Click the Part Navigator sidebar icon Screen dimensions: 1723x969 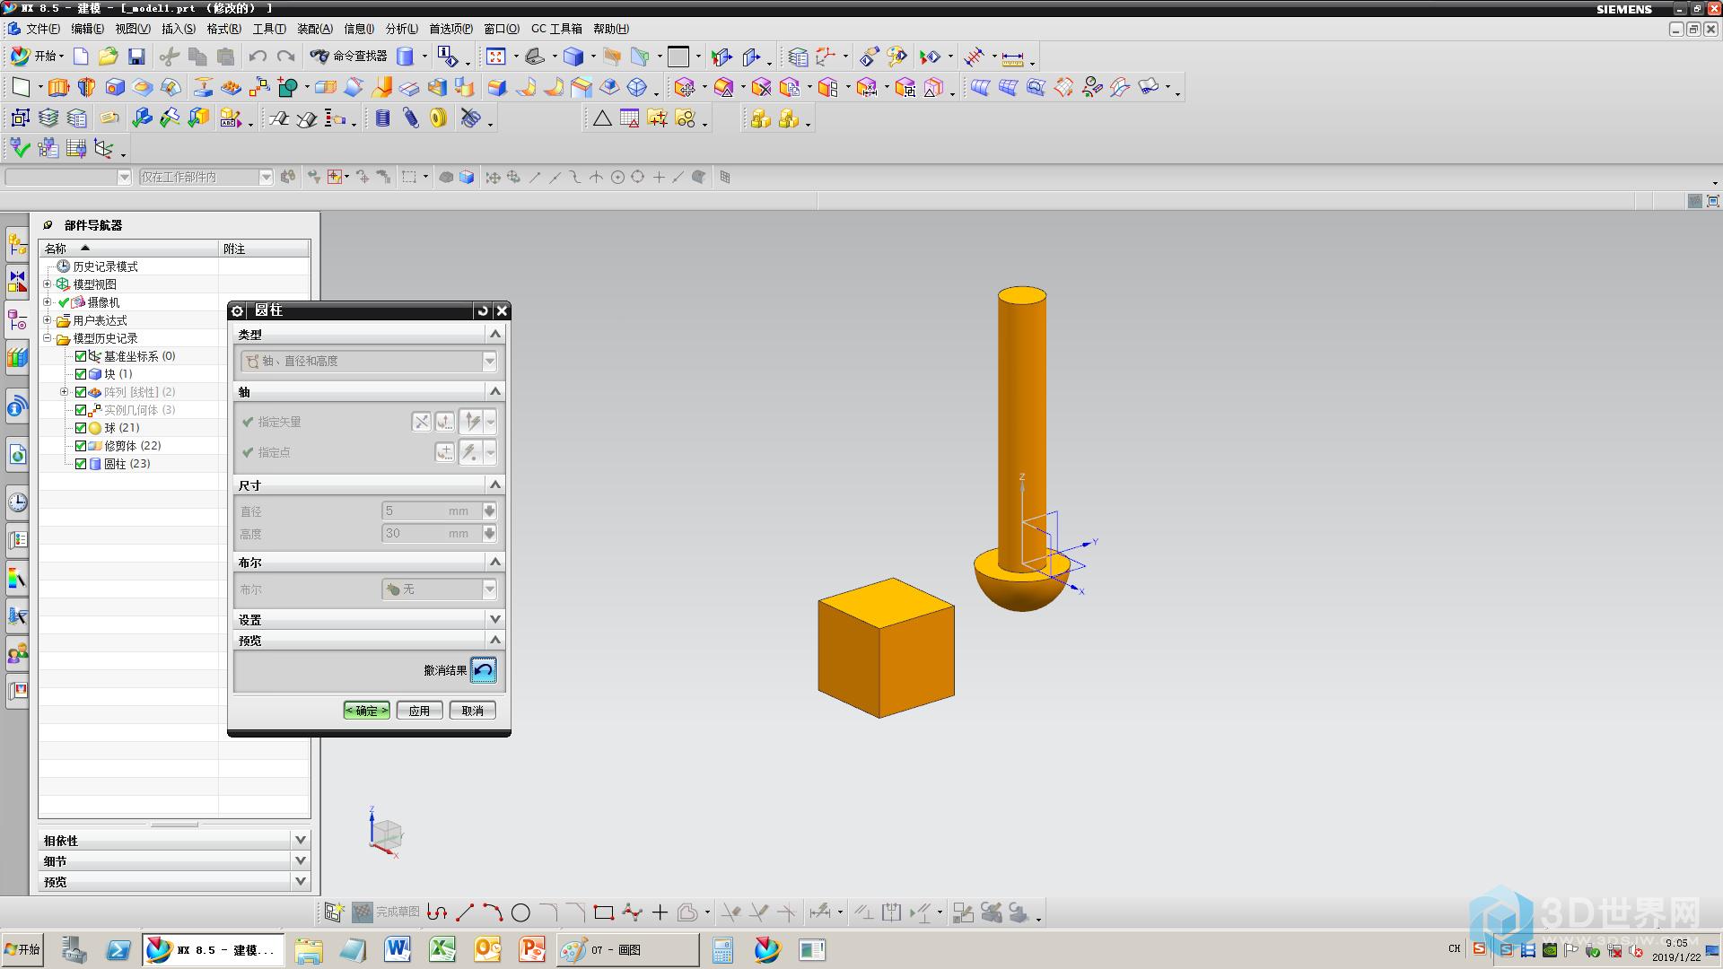coord(18,320)
